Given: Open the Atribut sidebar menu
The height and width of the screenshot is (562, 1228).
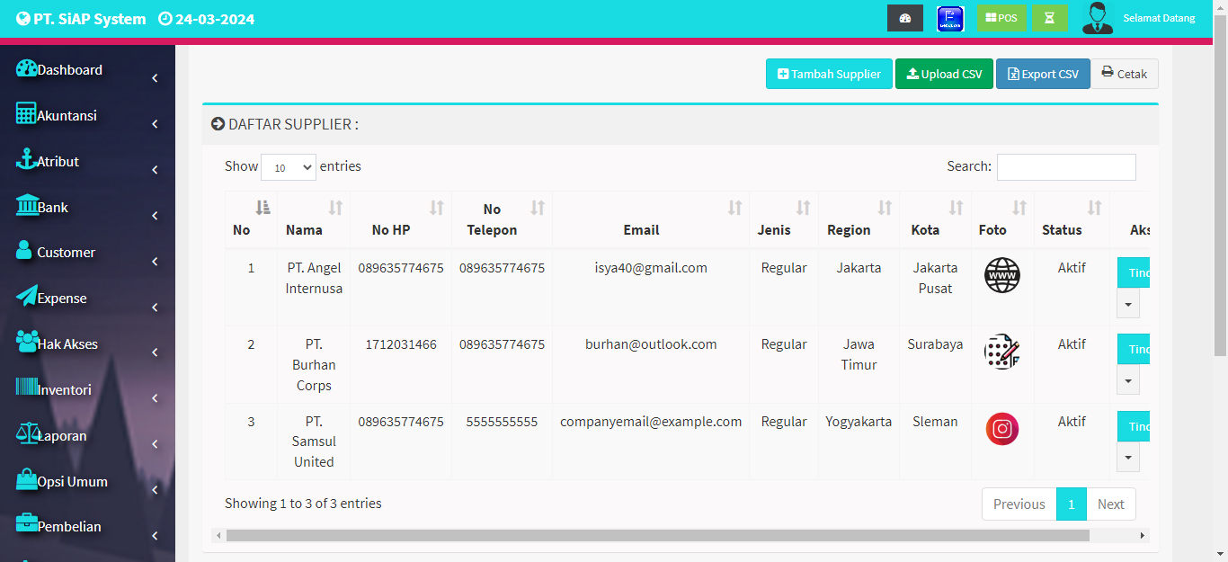Looking at the screenshot, I should tap(87, 162).
